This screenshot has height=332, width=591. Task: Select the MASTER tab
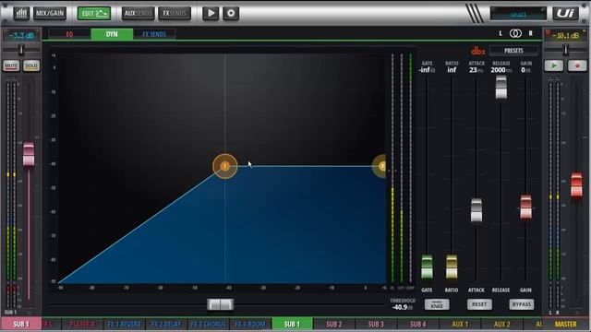pyautogui.click(x=566, y=324)
